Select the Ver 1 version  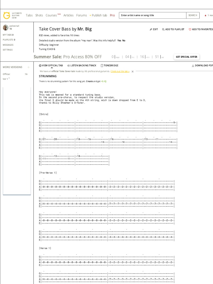coord(6,79)
